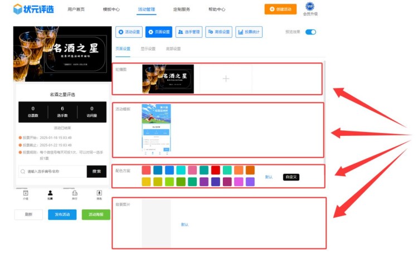Open the 选手管理 section button
Image resolution: width=418 pixels, height=254 pixels.
point(189,32)
